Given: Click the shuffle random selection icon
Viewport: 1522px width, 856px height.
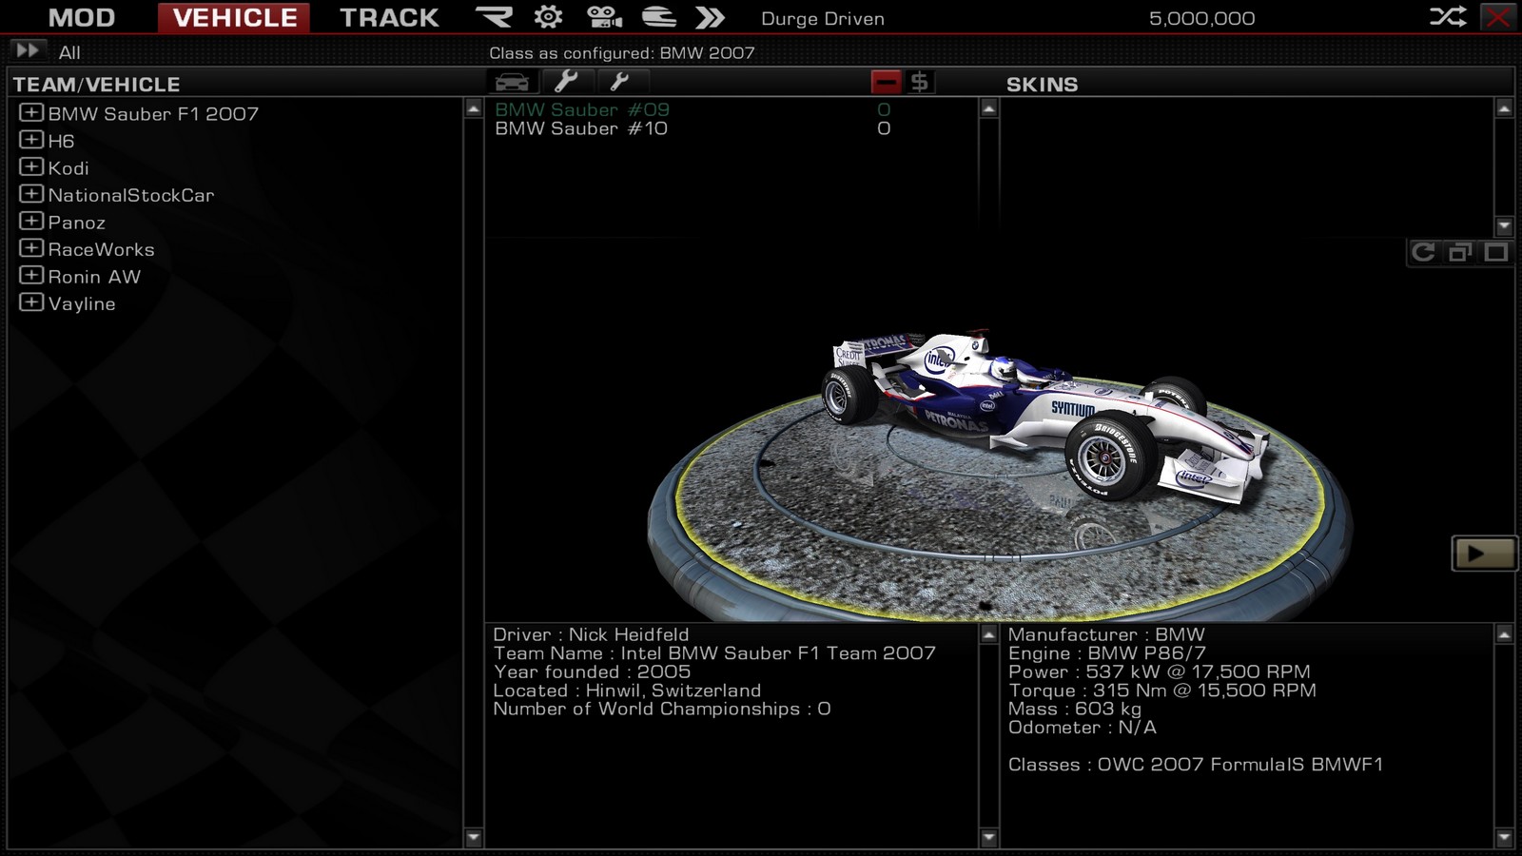Looking at the screenshot, I should click(1448, 17).
